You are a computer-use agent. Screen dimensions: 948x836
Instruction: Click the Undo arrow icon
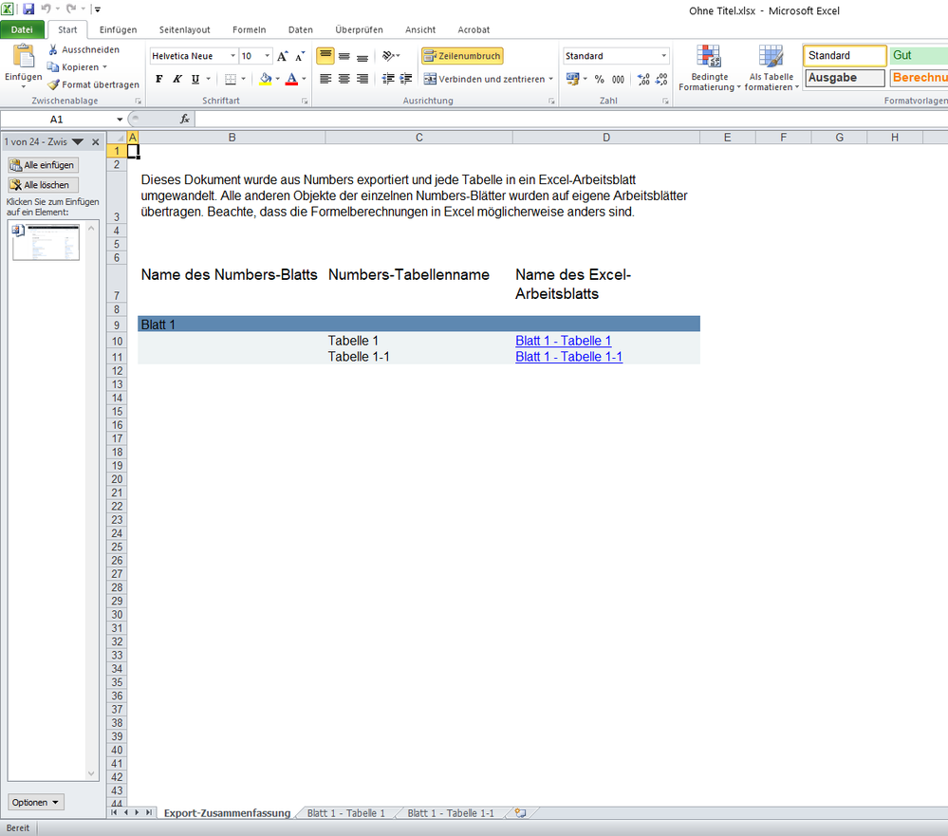click(x=46, y=9)
